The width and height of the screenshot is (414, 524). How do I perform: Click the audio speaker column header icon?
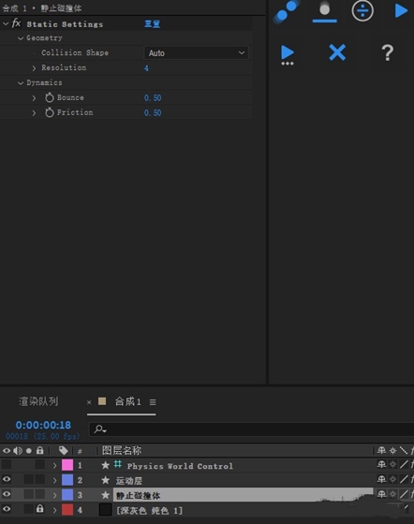coord(18,451)
